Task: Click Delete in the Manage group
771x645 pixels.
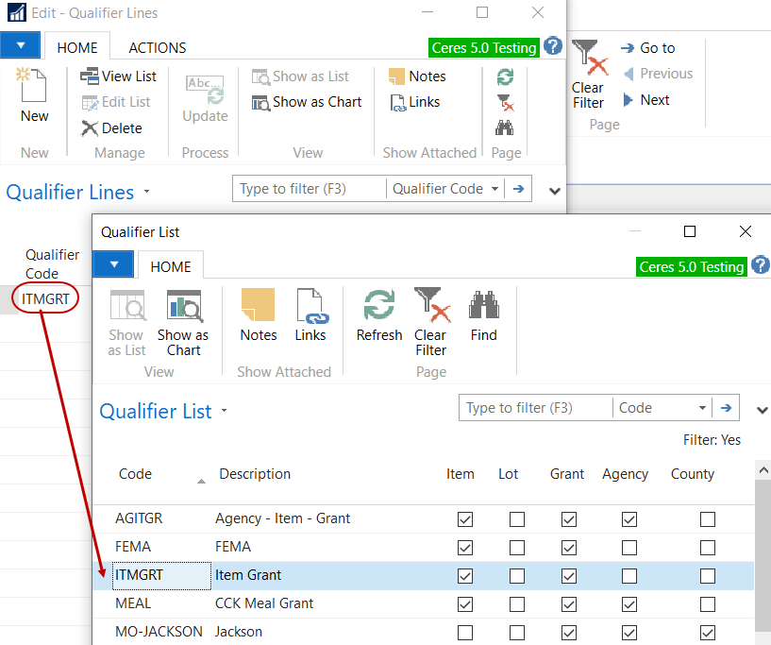Action: (111, 128)
